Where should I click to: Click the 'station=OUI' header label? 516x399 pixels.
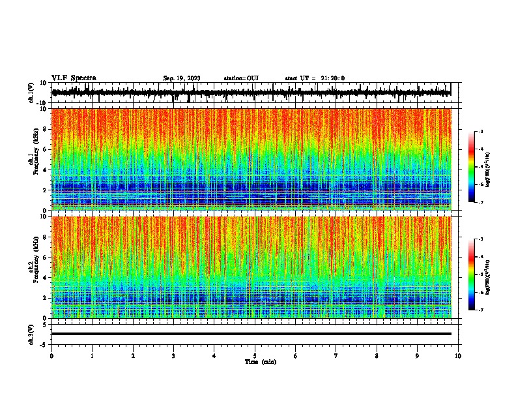coord(241,78)
